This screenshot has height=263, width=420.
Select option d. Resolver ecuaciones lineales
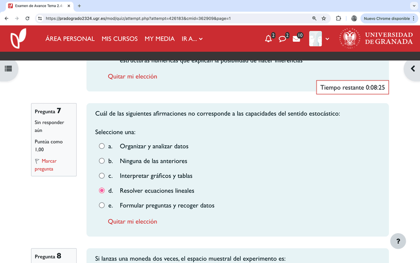[102, 190]
